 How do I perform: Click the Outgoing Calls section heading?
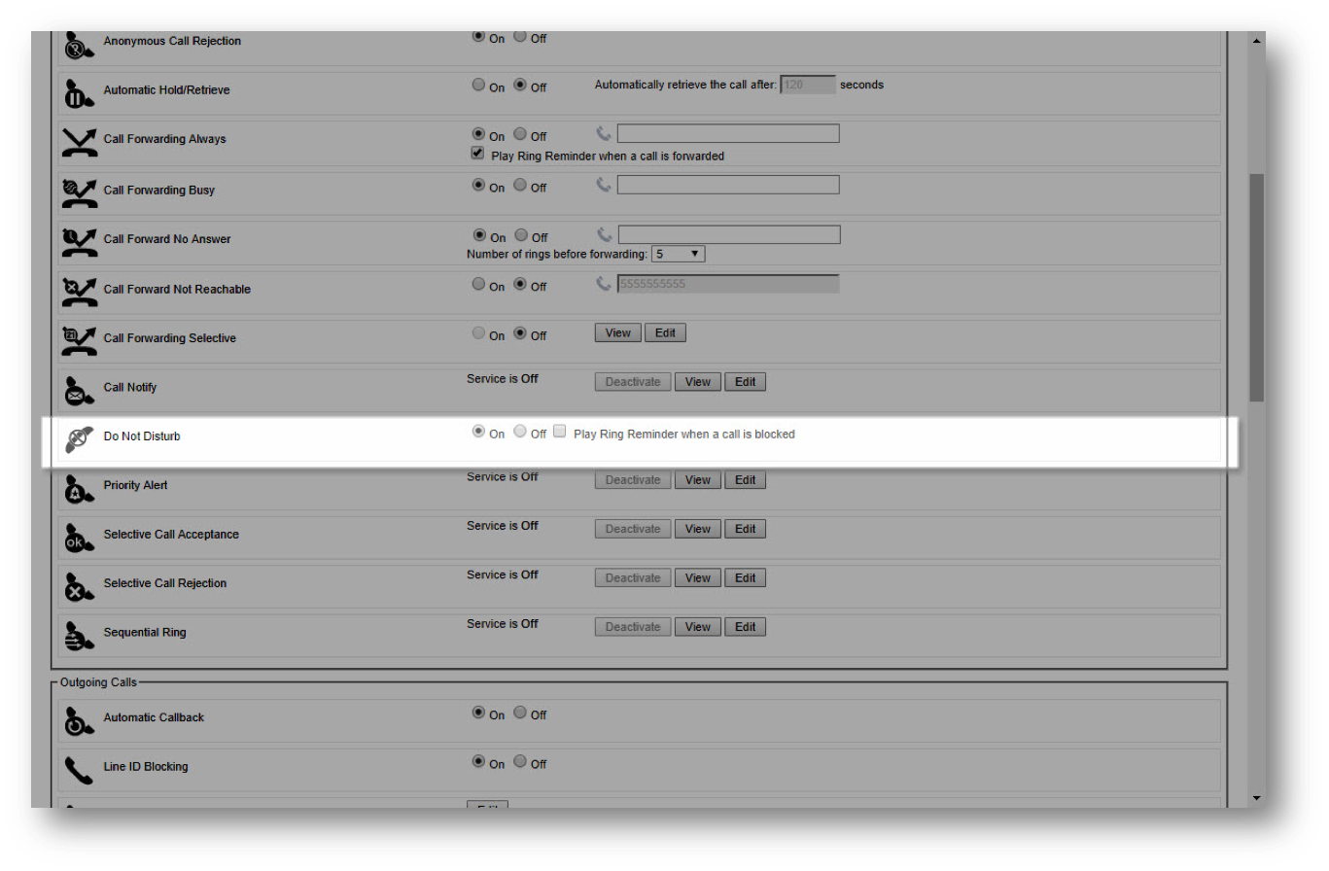pos(98,682)
